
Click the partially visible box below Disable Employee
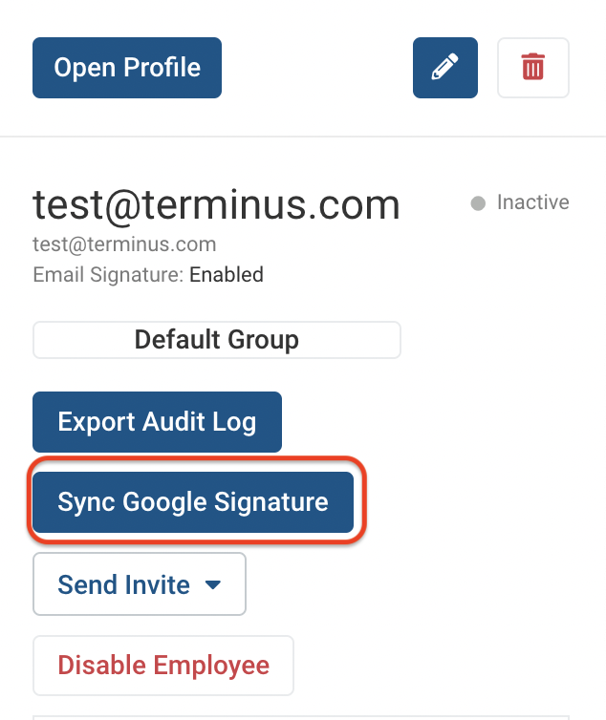pos(301,717)
